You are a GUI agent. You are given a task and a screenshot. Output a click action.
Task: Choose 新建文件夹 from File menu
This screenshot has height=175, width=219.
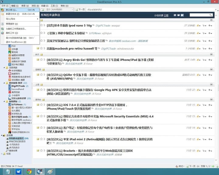20,14
